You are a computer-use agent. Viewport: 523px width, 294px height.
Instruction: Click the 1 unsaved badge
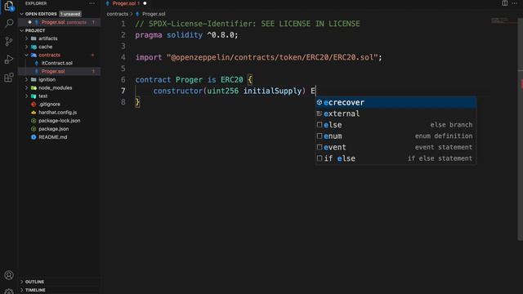click(x=70, y=14)
